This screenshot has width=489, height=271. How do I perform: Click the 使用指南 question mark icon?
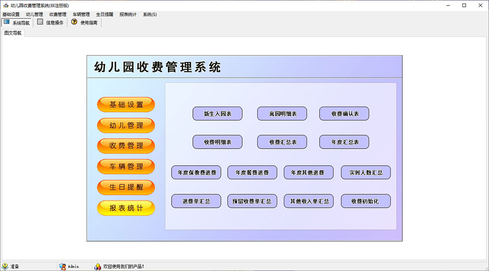[74, 22]
